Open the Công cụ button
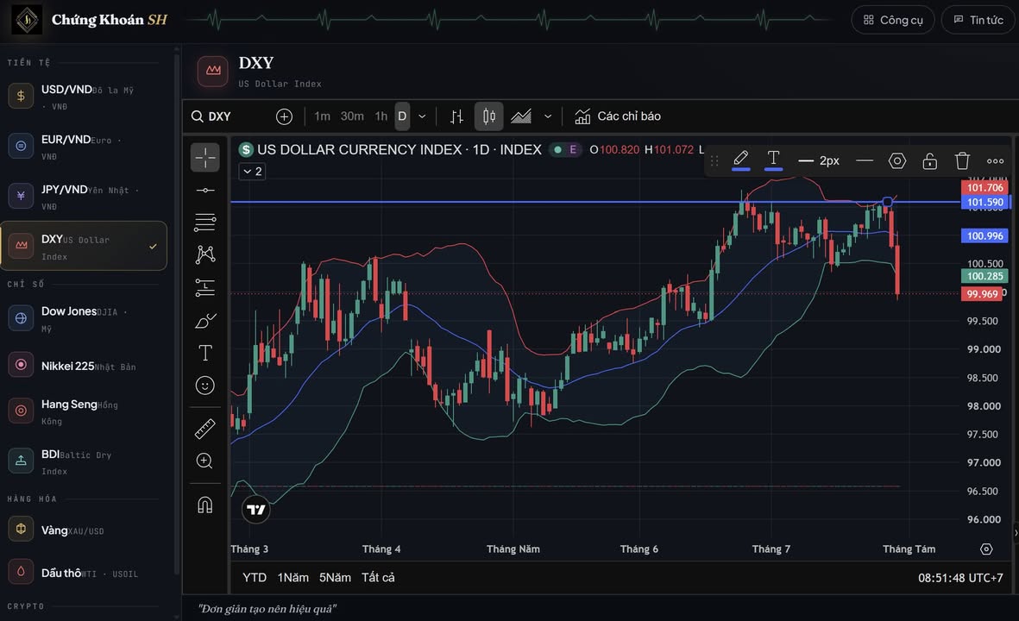1019x621 pixels. pyautogui.click(x=893, y=20)
